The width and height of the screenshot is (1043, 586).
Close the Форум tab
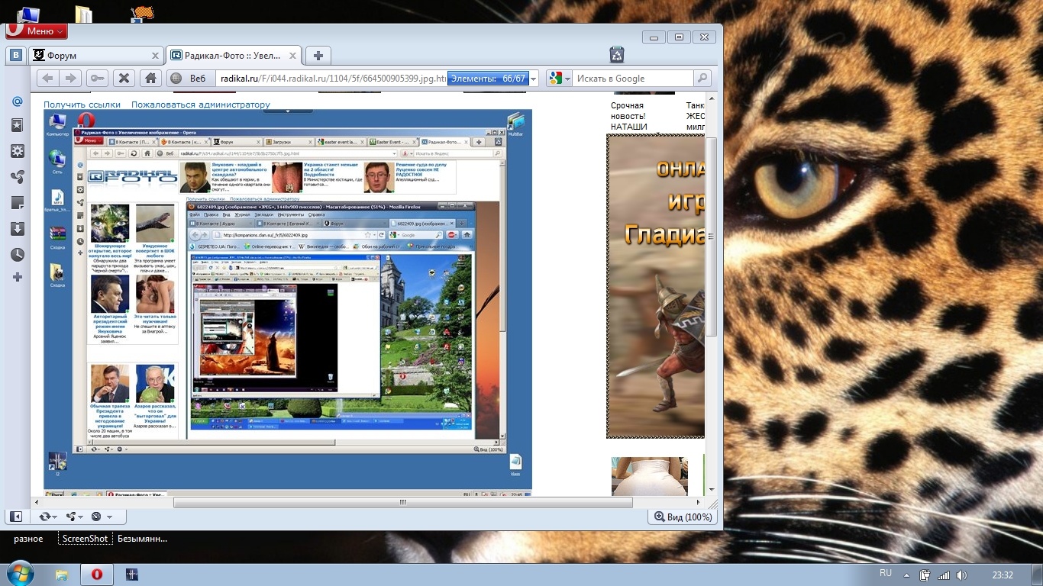click(155, 56)
